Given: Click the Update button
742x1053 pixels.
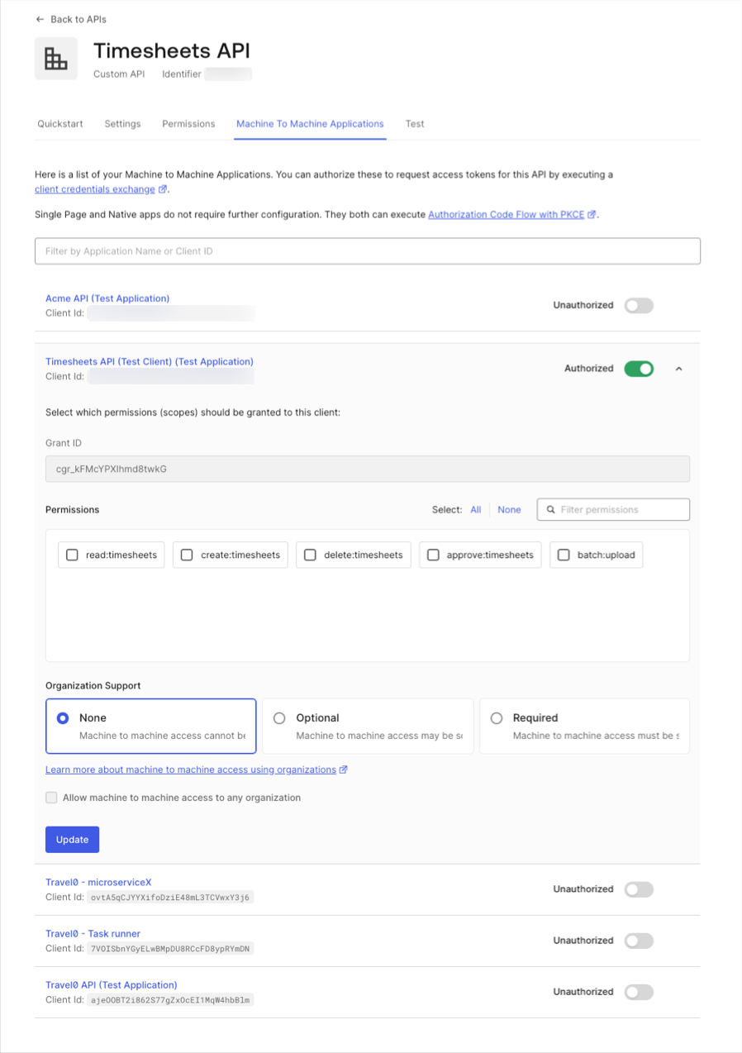Looking at the screenshot, I should tap(72, 839).
